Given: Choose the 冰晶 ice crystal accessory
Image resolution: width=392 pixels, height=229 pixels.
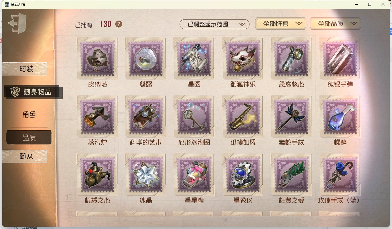Looking at the screenshot, I should tap(145, 174).
